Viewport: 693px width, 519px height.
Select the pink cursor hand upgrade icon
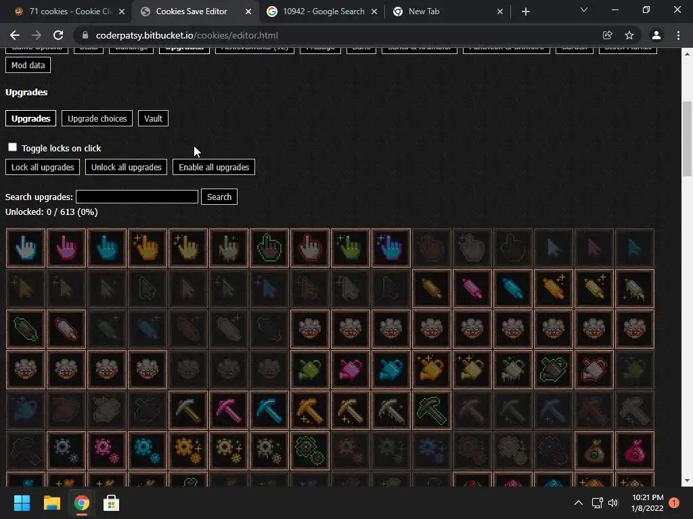(x=66, y=248)
